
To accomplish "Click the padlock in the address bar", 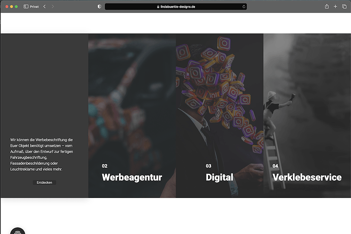I will [158, 7].
